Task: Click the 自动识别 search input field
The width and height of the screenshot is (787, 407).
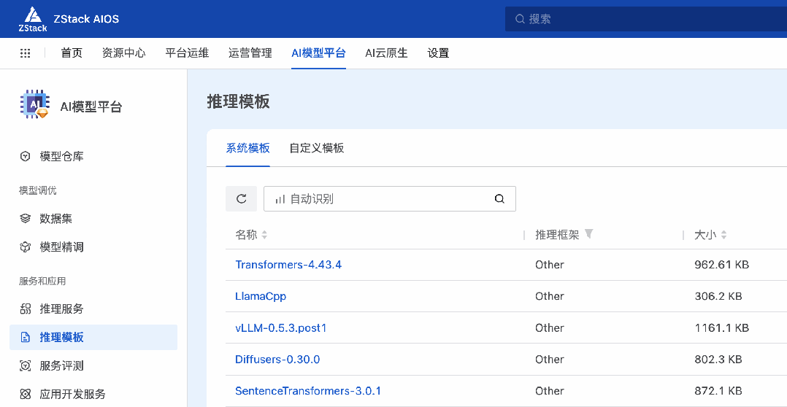Action: 380,198
